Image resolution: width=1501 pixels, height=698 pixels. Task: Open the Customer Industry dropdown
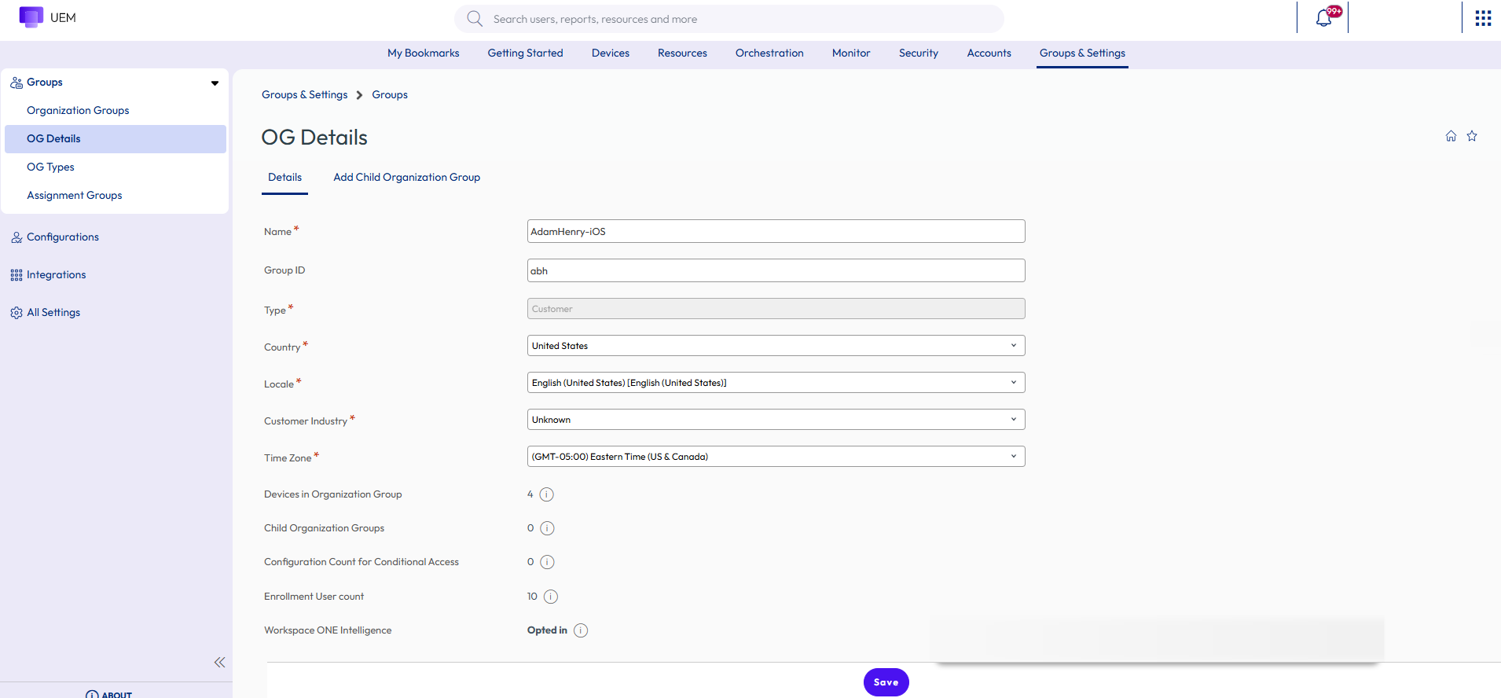point(776,420)
